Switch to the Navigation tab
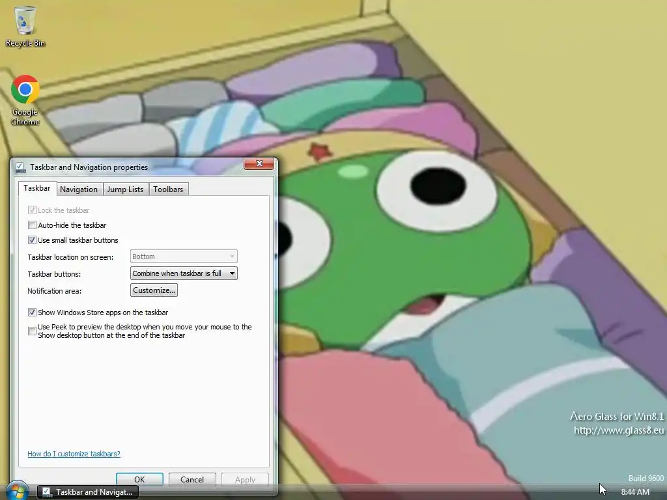667x500 pixels. pos(79,189)
